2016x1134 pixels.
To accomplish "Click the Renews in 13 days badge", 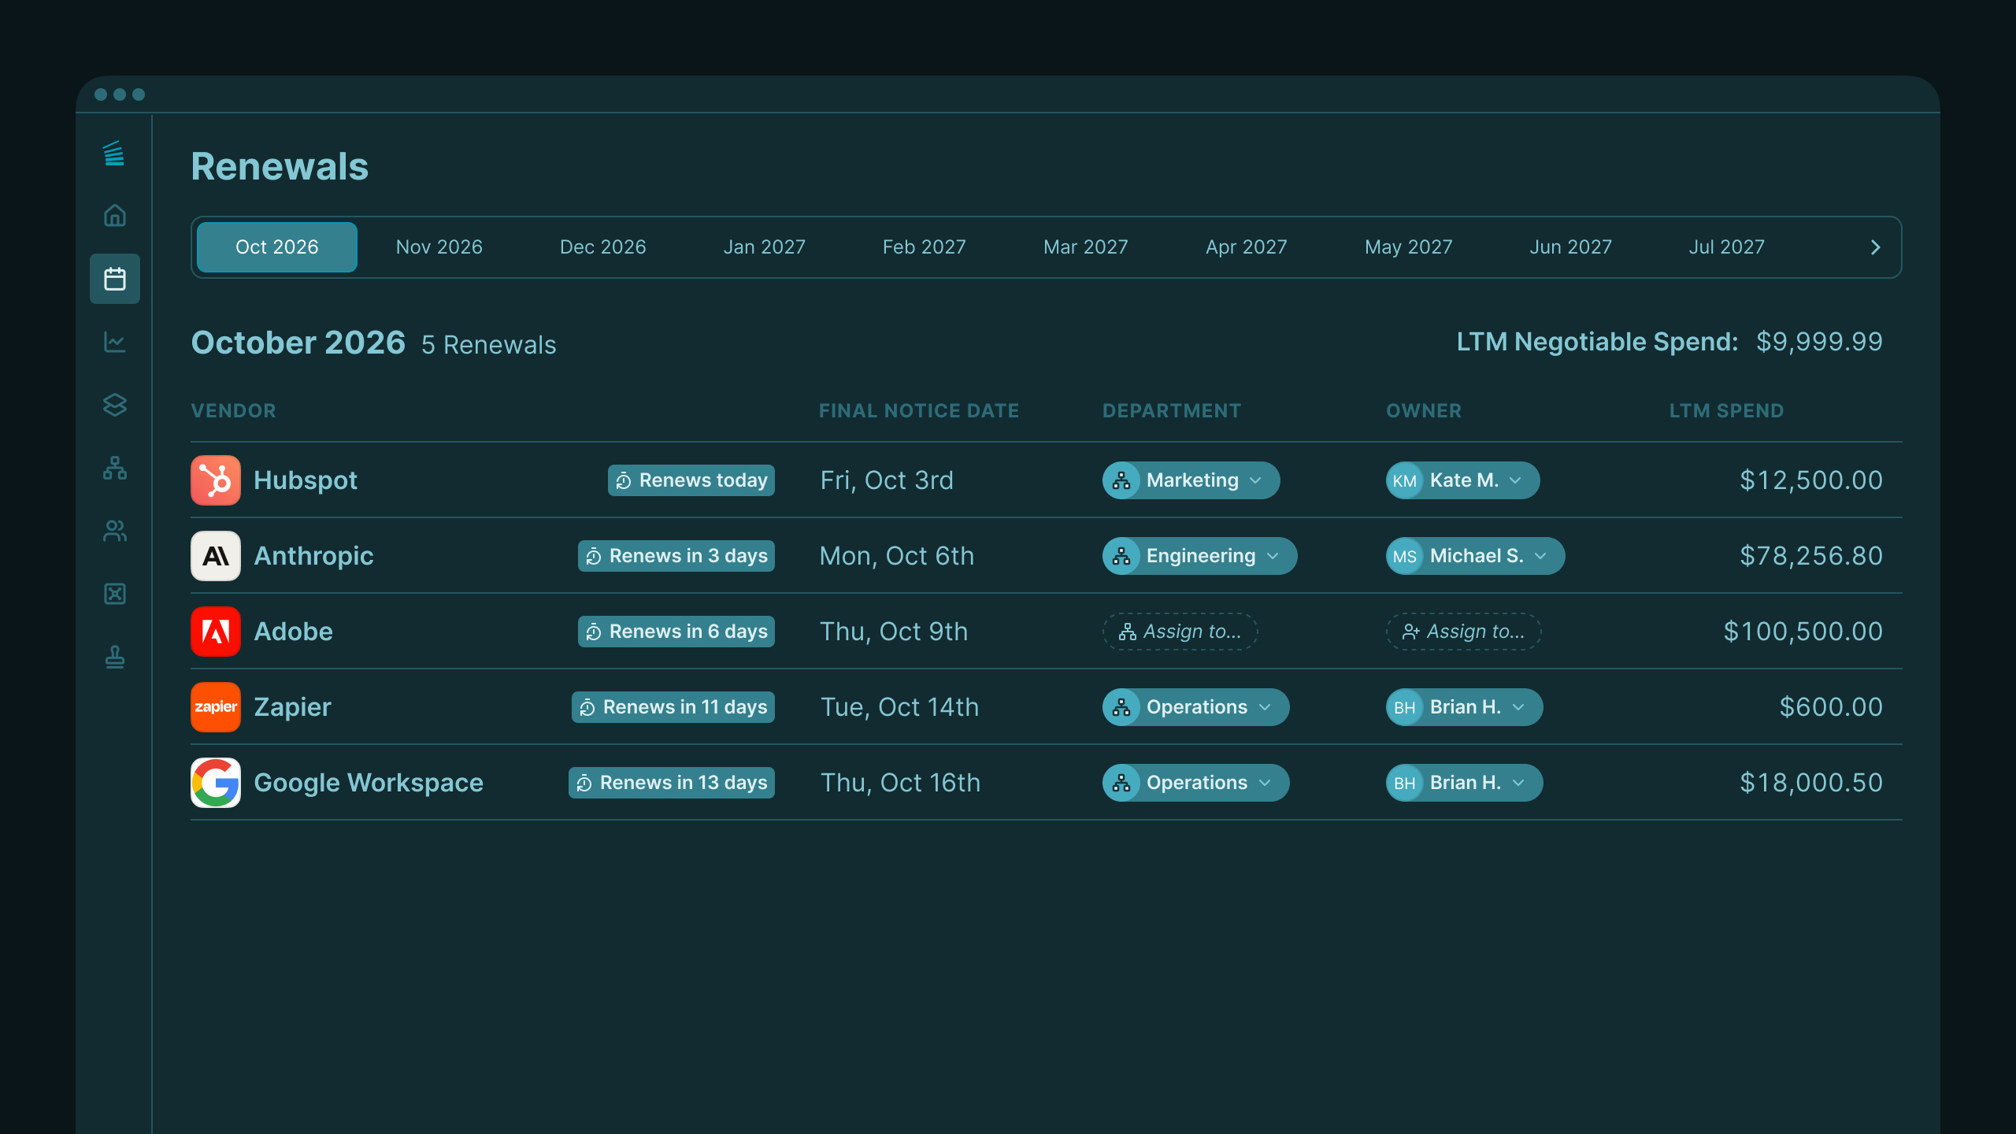I will click(672, 783).
